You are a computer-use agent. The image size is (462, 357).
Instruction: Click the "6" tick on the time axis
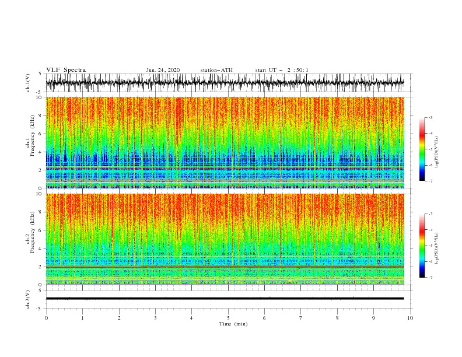click(x=264, y=318)
